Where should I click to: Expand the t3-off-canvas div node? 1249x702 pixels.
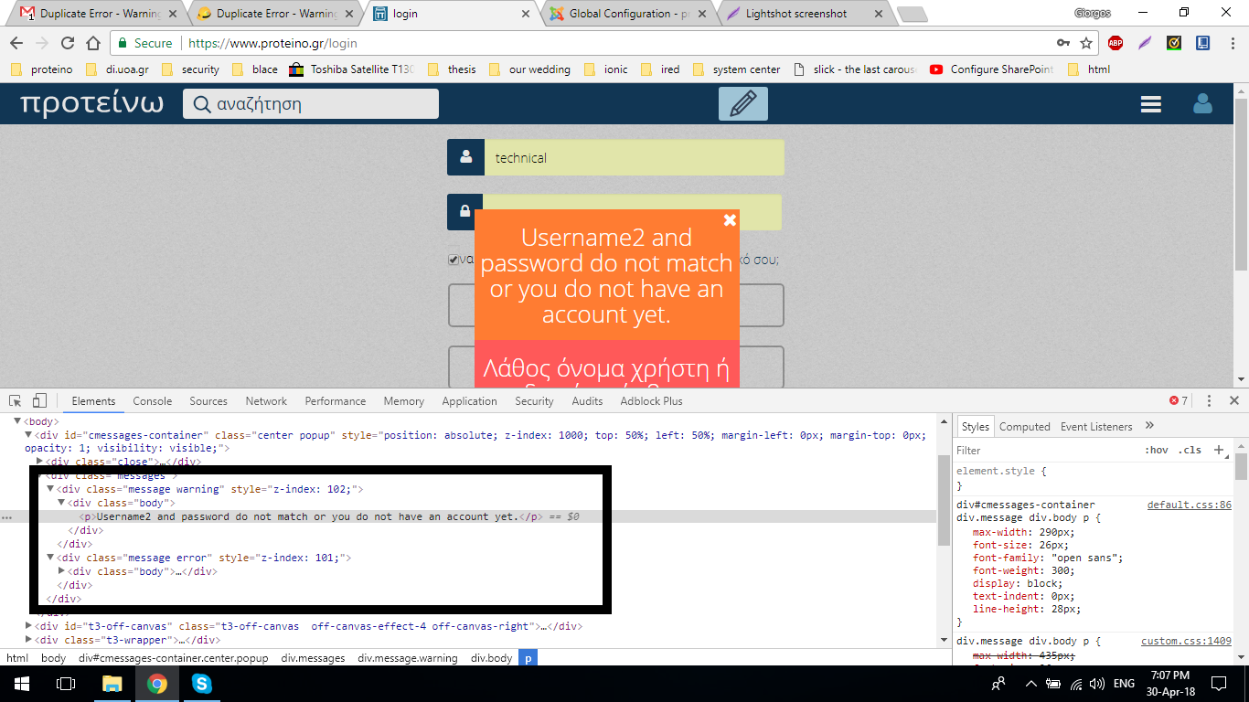click(28, 626)
